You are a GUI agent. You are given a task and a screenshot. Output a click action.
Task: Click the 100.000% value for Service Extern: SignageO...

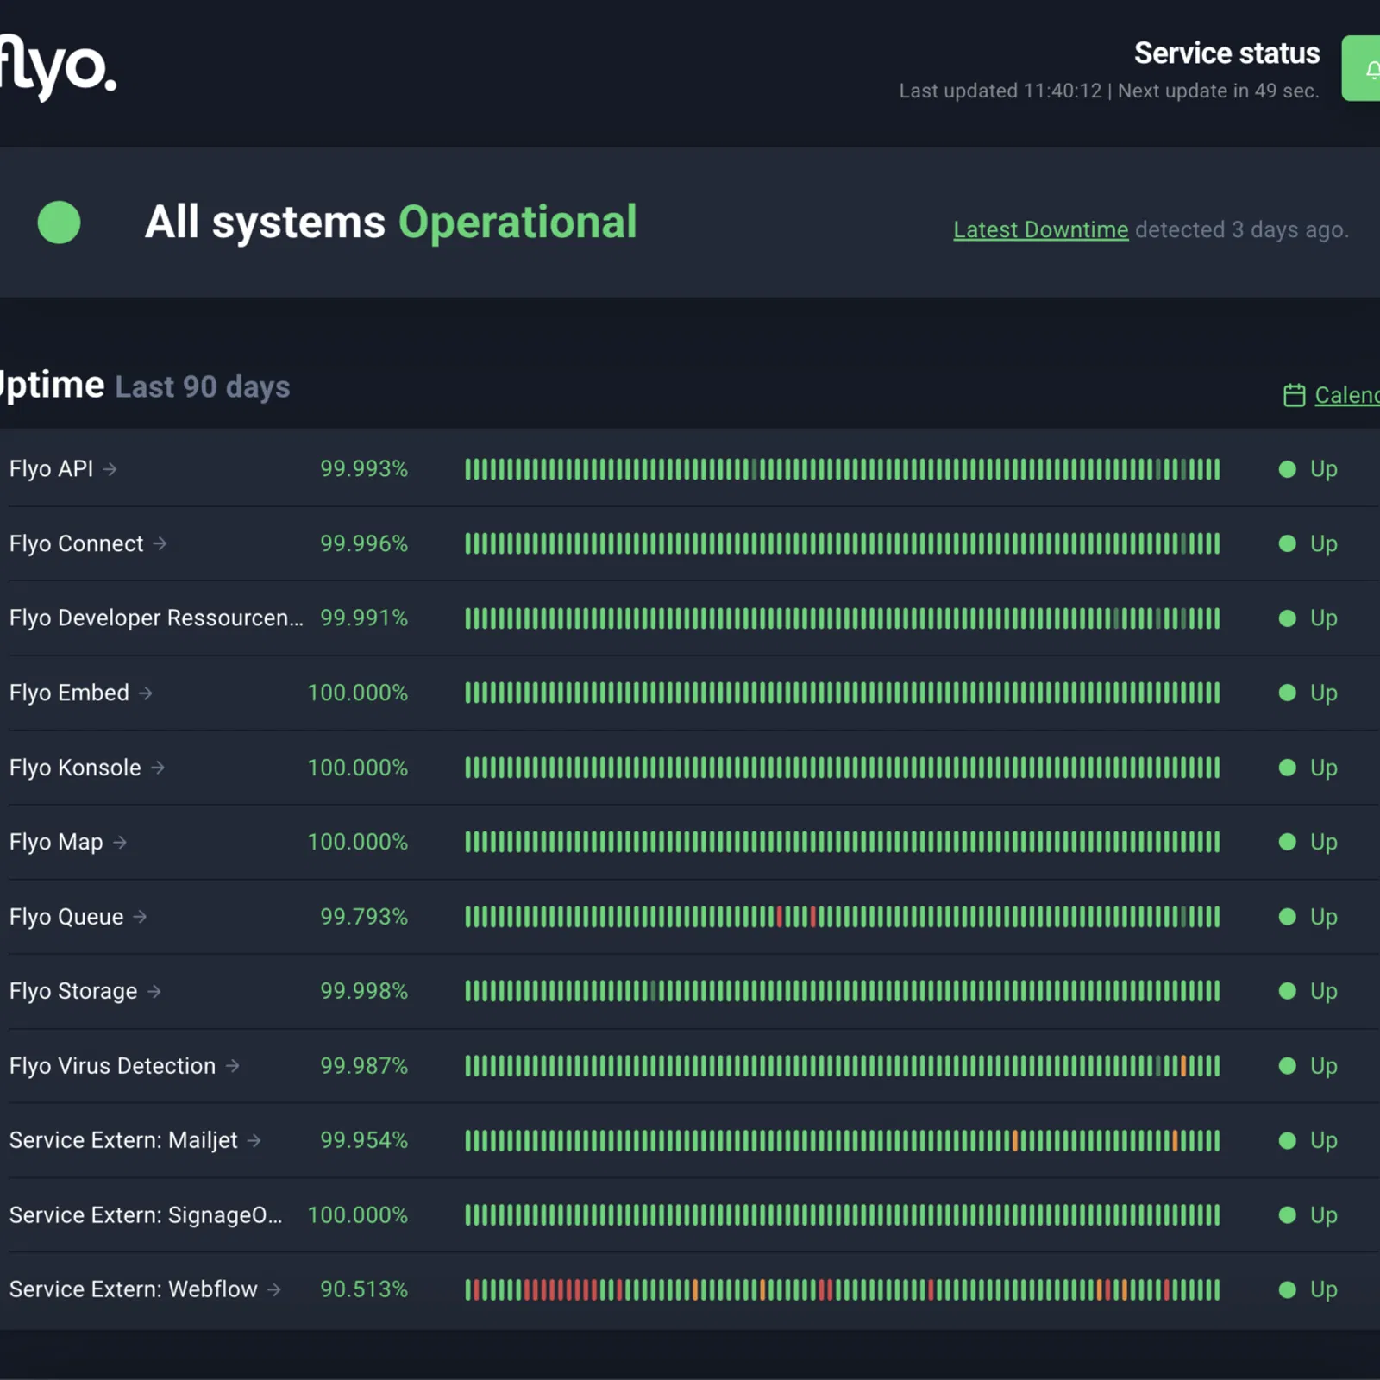358,1215
